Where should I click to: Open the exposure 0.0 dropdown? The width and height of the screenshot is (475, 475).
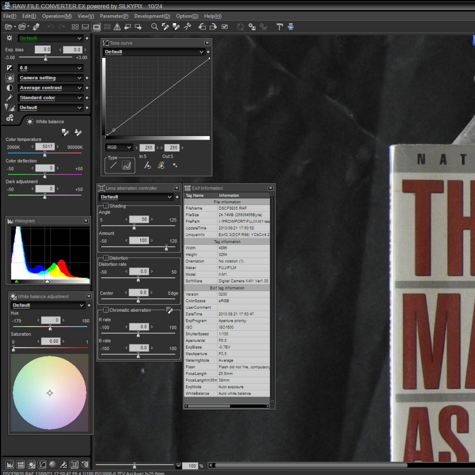(x=50, y=68)
